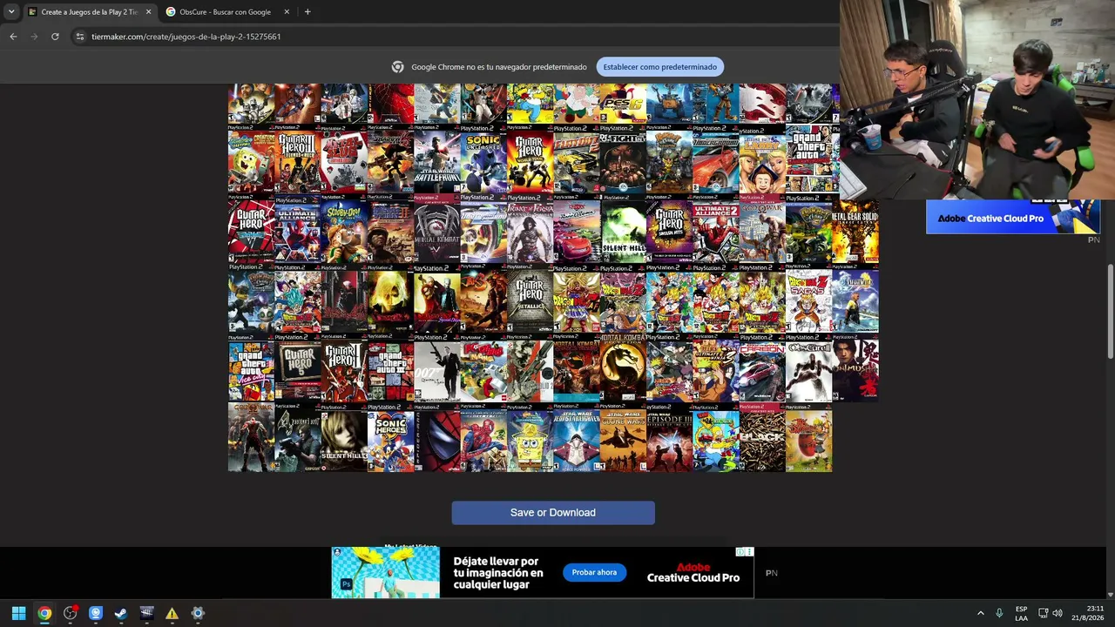The height and width of the screenshot is (627, 1115).
Task: Select the Star Wars Jedi Starfighter cover
Action: pos(577,439)
